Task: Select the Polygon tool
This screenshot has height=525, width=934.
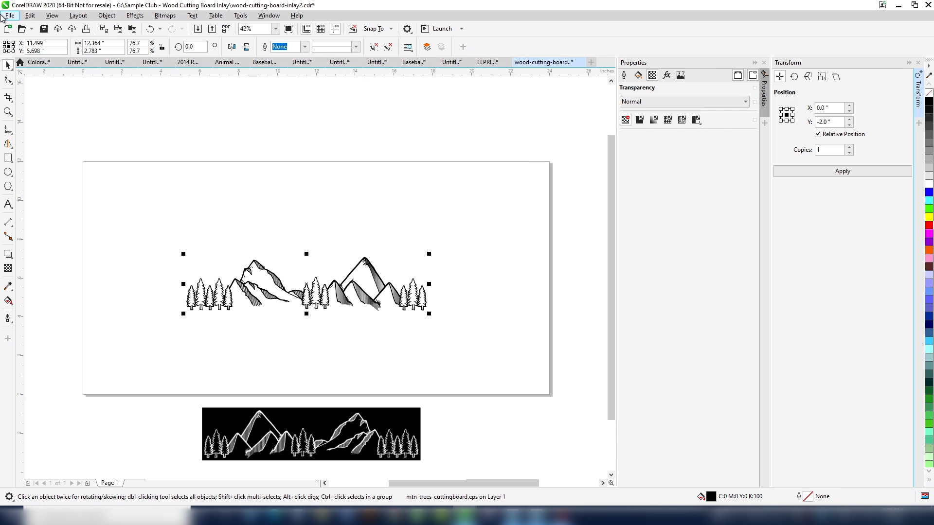Action: (x=8, y=187)
